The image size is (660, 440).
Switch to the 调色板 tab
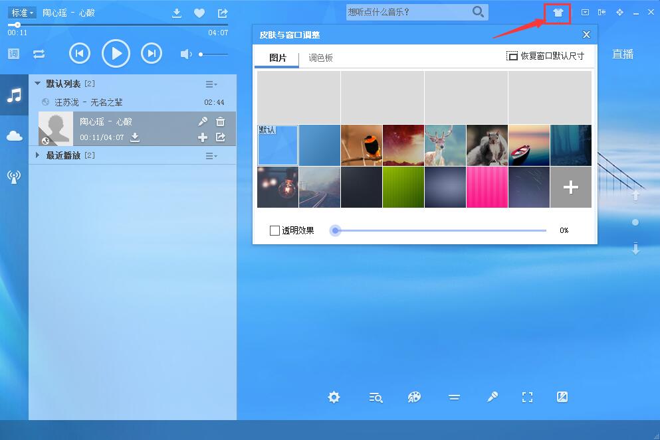click(320, 58)
